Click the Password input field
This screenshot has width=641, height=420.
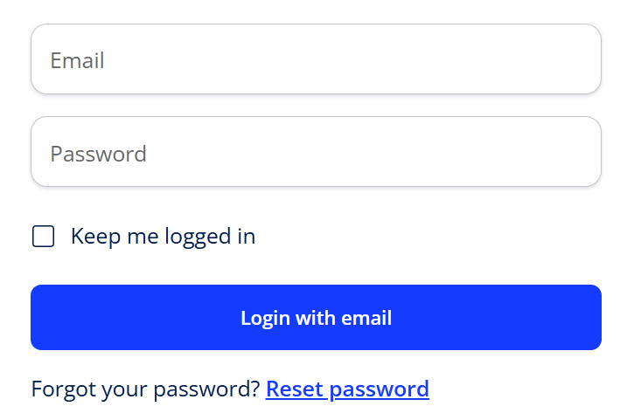[316, 152]
